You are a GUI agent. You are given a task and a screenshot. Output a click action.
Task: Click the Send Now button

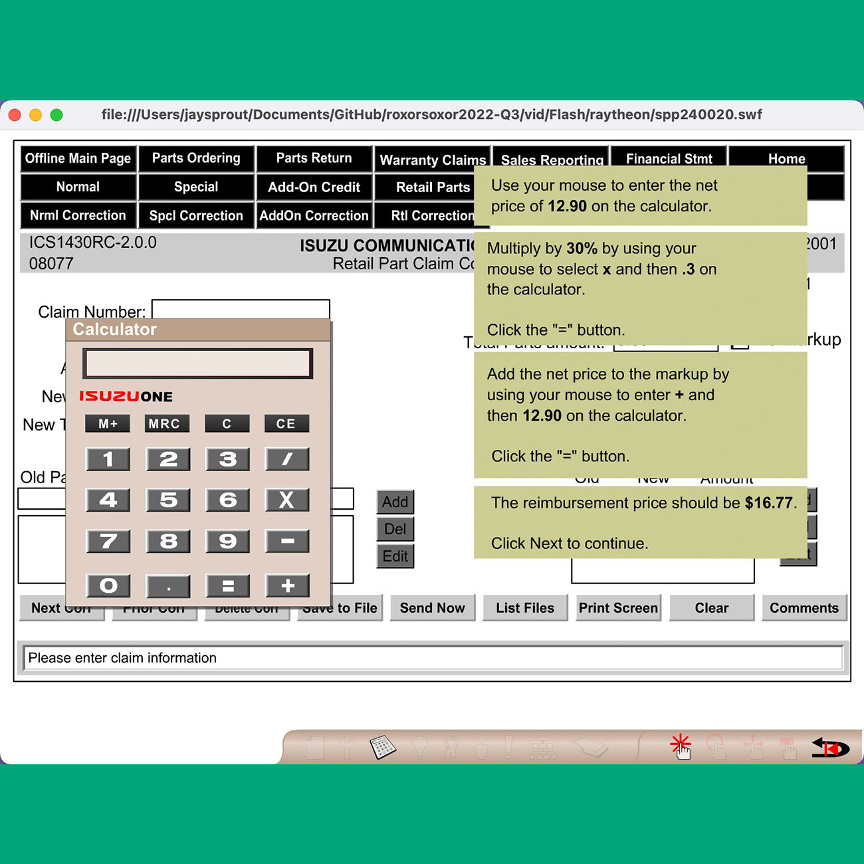coord(432,607)
